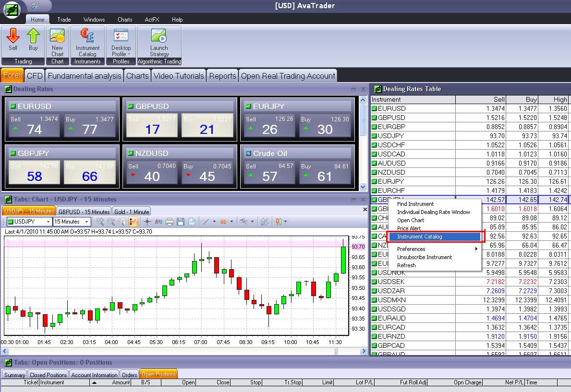Click the zoom reset magnifier icon

click(x=121, y=221)
